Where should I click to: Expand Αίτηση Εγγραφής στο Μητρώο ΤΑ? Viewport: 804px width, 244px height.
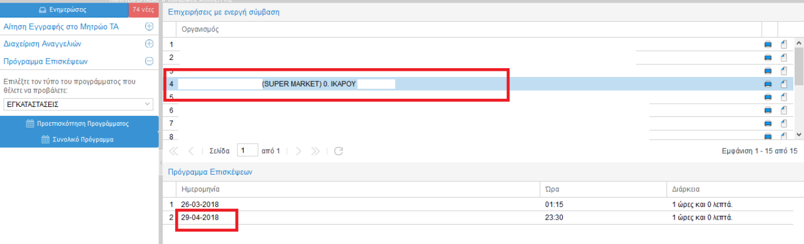pos(149,27)
